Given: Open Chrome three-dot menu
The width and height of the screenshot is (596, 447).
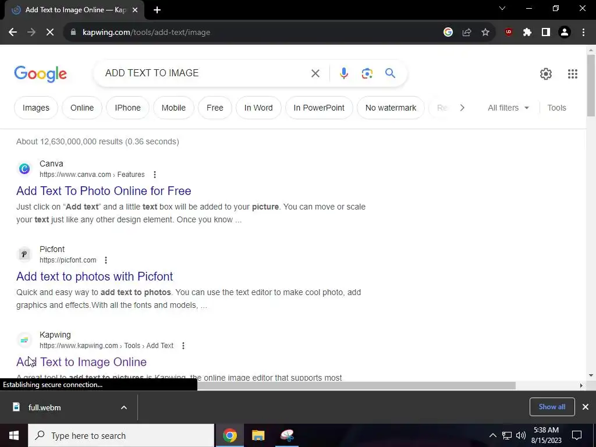Looking at the screenshot, I should [583, 33].
